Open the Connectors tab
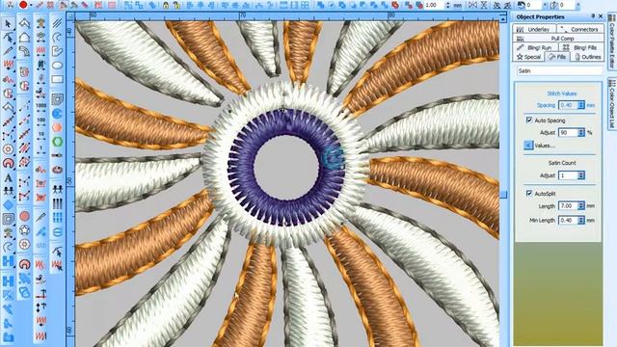Screen dimensions: 617x347 tap(580, 29)
